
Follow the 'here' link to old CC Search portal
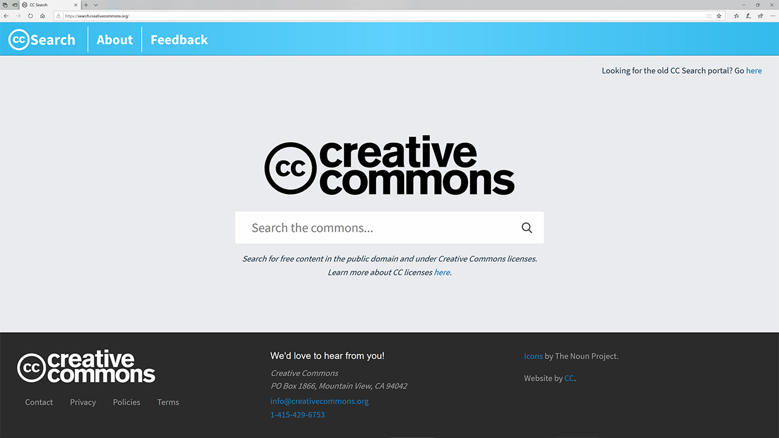pyautogui.click(x=754, y=71)
